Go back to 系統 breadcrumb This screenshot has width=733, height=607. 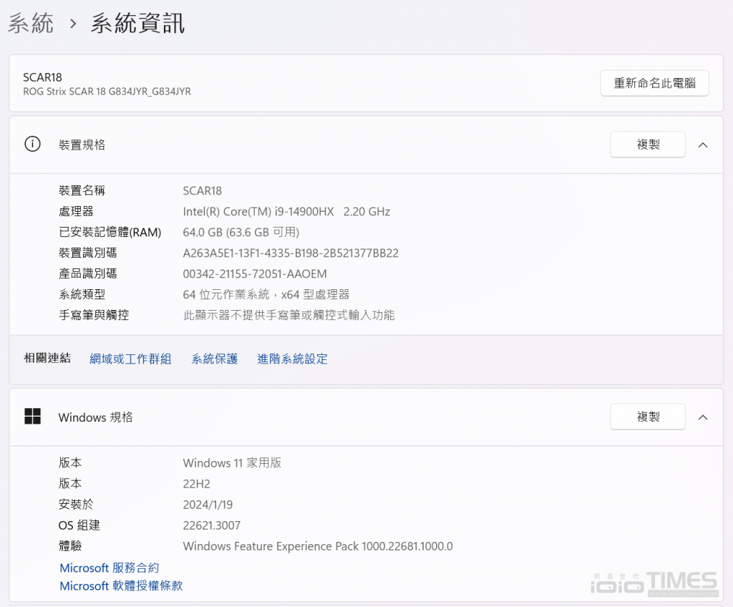coord(31,23)
